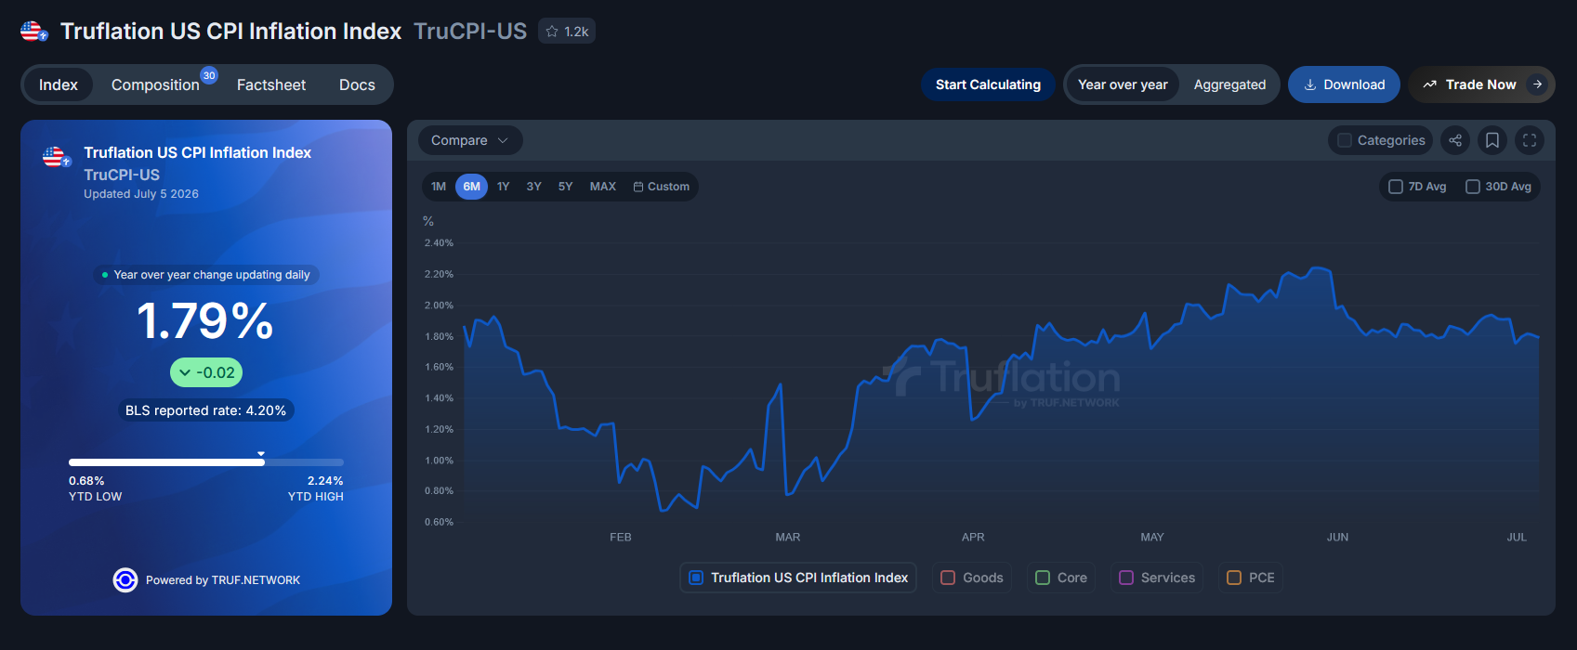
Task: Switch to the Index tab
Action: coord(58,84)
